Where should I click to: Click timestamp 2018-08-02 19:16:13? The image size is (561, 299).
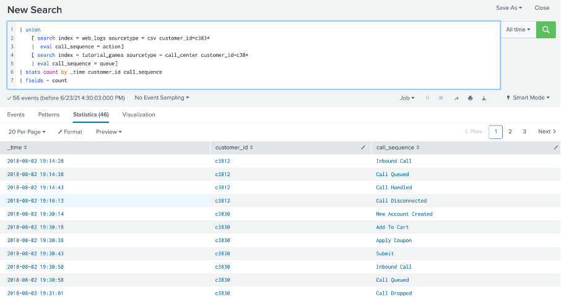pos(35,201)
